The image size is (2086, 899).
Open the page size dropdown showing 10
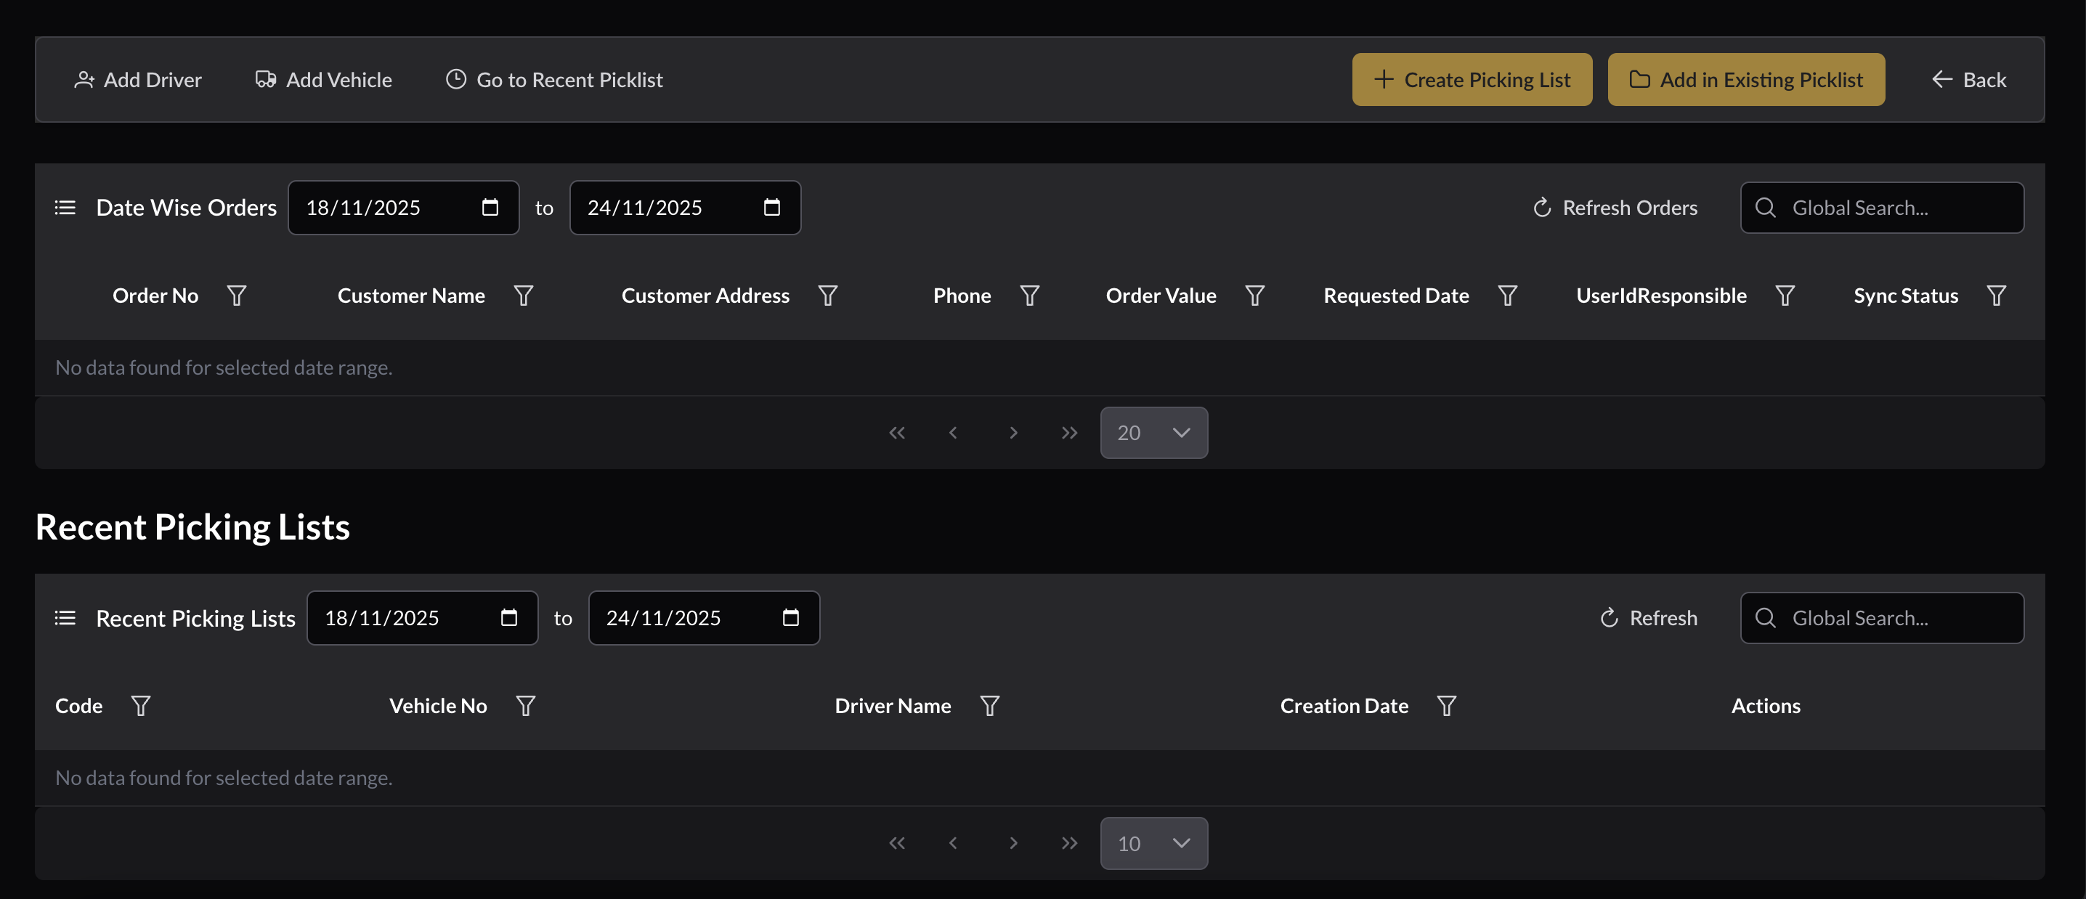(1154, 843)
